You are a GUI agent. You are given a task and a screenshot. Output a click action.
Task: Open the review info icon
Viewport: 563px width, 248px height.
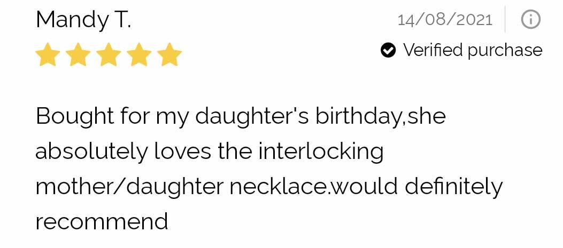[x=530, y=19]
